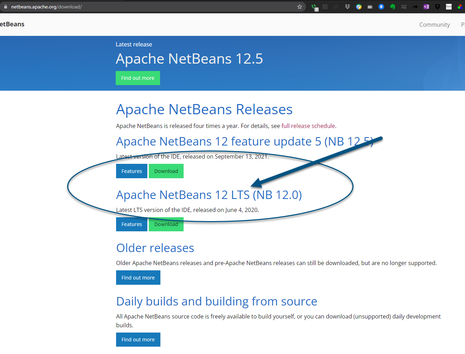
Task: Open Features for NetBeans 12 LTS
Action: coord(132,224)
